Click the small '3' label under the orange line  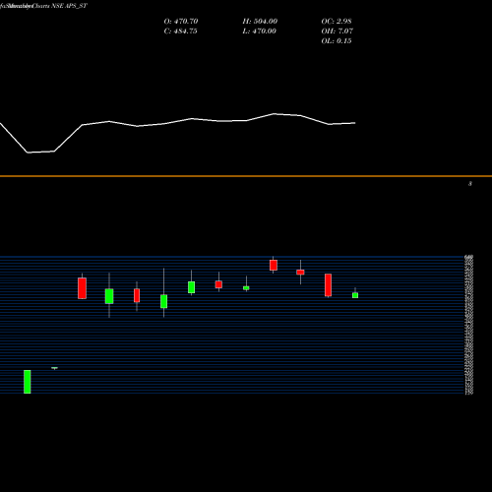coord(470,184)
